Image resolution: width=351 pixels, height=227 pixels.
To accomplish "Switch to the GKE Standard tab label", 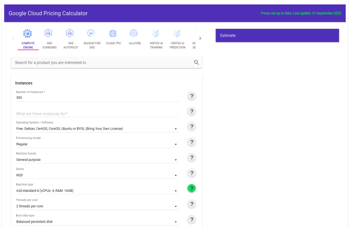I will click(49, 45).
